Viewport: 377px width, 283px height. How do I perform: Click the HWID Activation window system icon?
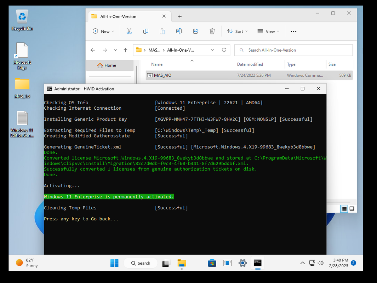(49, 89)
